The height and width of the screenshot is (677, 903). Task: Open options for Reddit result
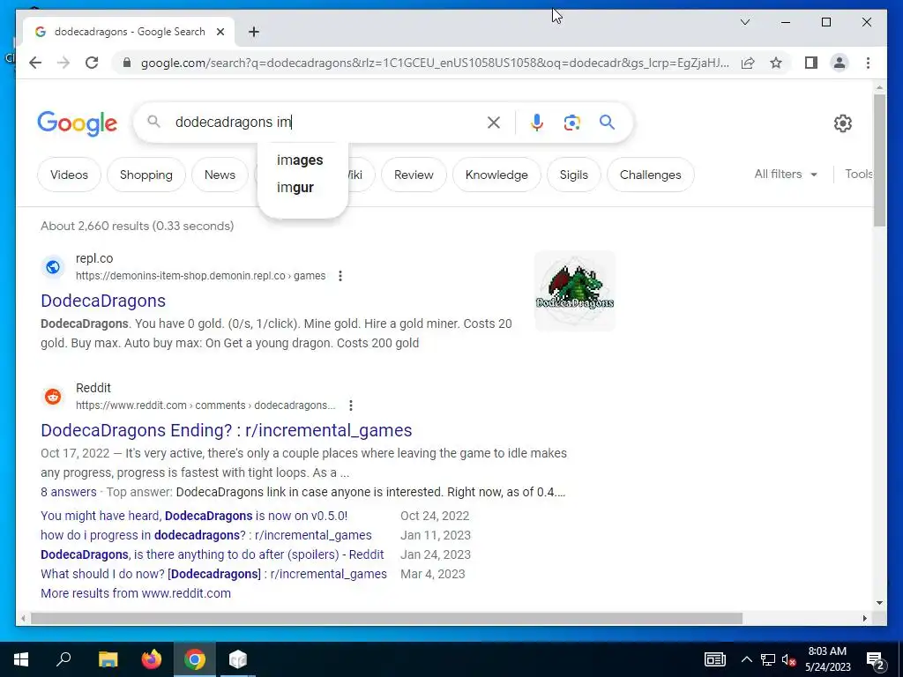pyautogui.click(x=351, y=405)
